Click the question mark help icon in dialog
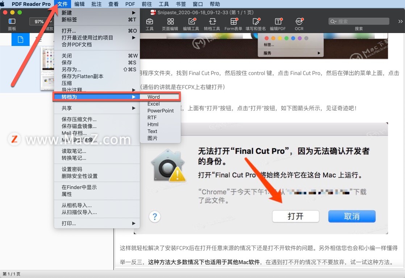This screenshot has width=405, height=278. tap(155, 217)
